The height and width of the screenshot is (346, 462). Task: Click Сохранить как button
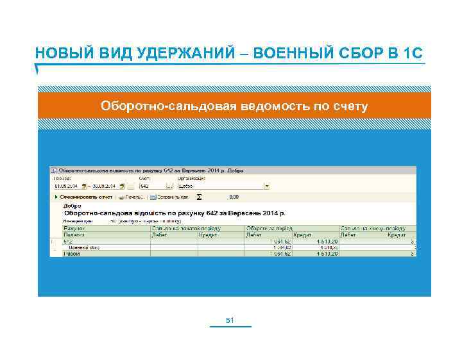[x=173, y=197]
